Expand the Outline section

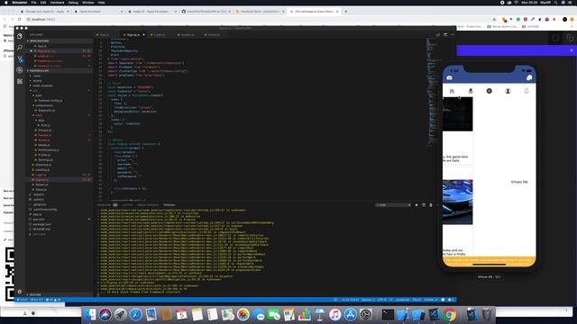click(x=35, y=294)
